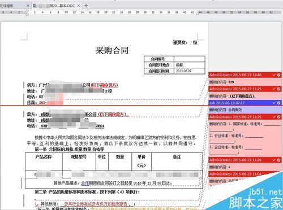Accept the zxh 2015-06-19 07:17 revision
Screen dimensions: 283x210
(274, 103)
